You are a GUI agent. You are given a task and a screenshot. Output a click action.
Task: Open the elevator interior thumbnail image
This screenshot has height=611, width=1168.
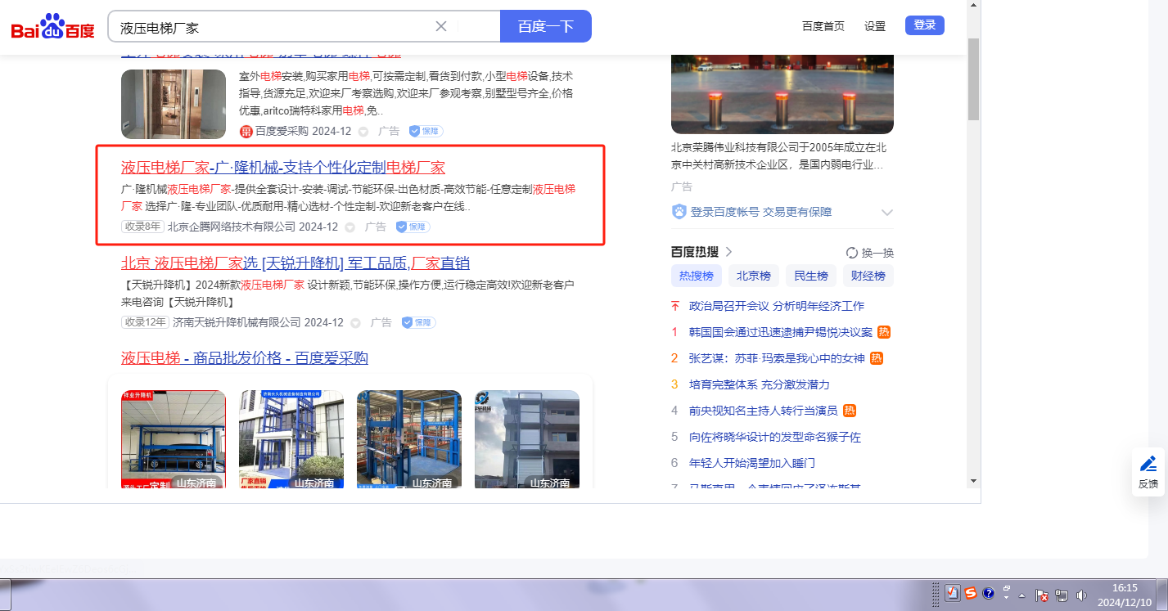(x=174, y=104)
